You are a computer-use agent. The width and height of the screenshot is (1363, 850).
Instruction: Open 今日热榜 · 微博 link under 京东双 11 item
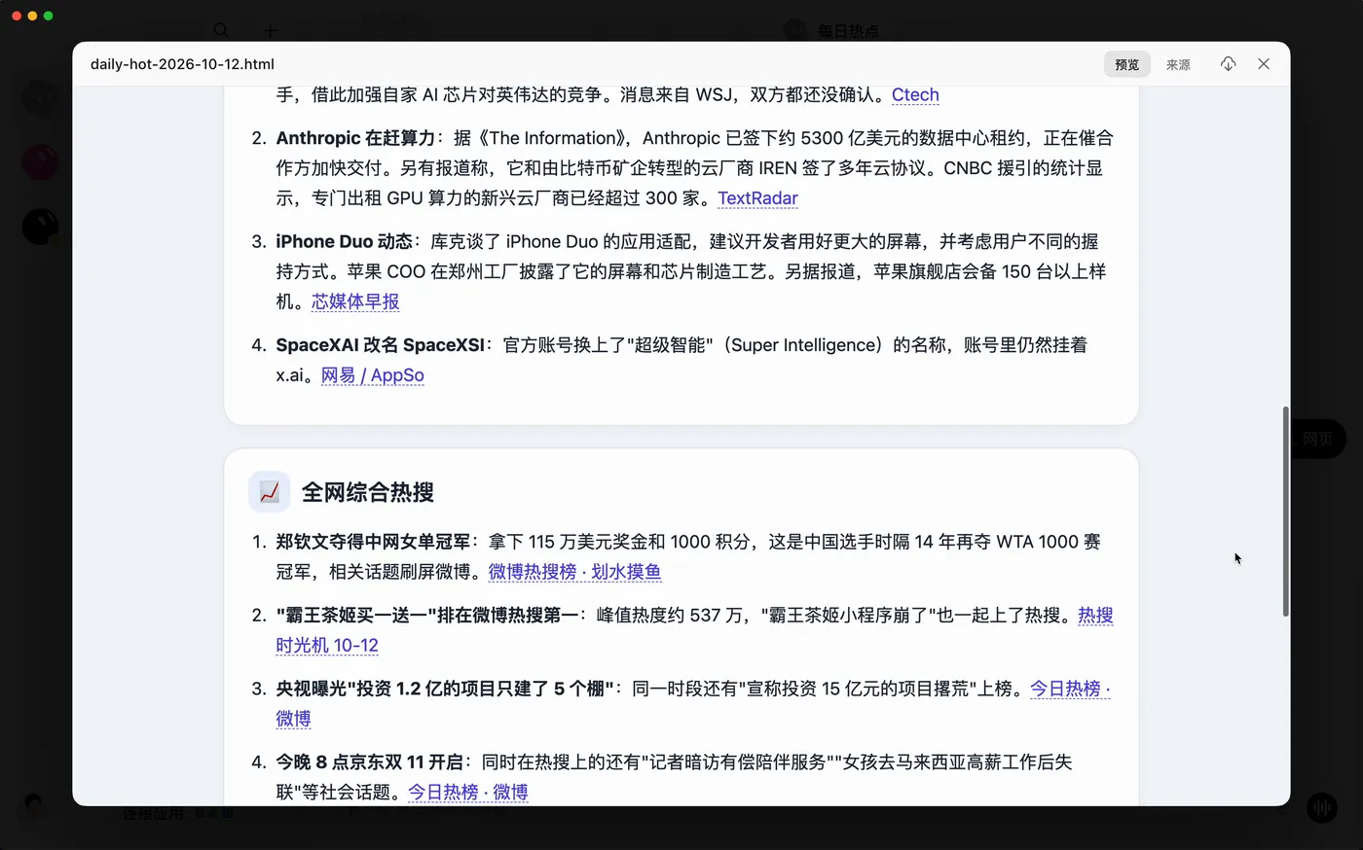[x=467, y=793]
